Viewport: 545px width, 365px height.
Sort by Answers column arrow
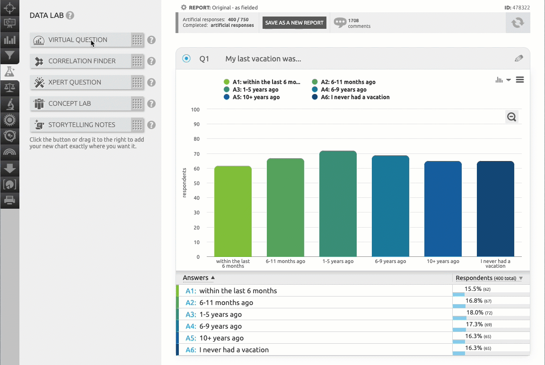click(213, 278)
